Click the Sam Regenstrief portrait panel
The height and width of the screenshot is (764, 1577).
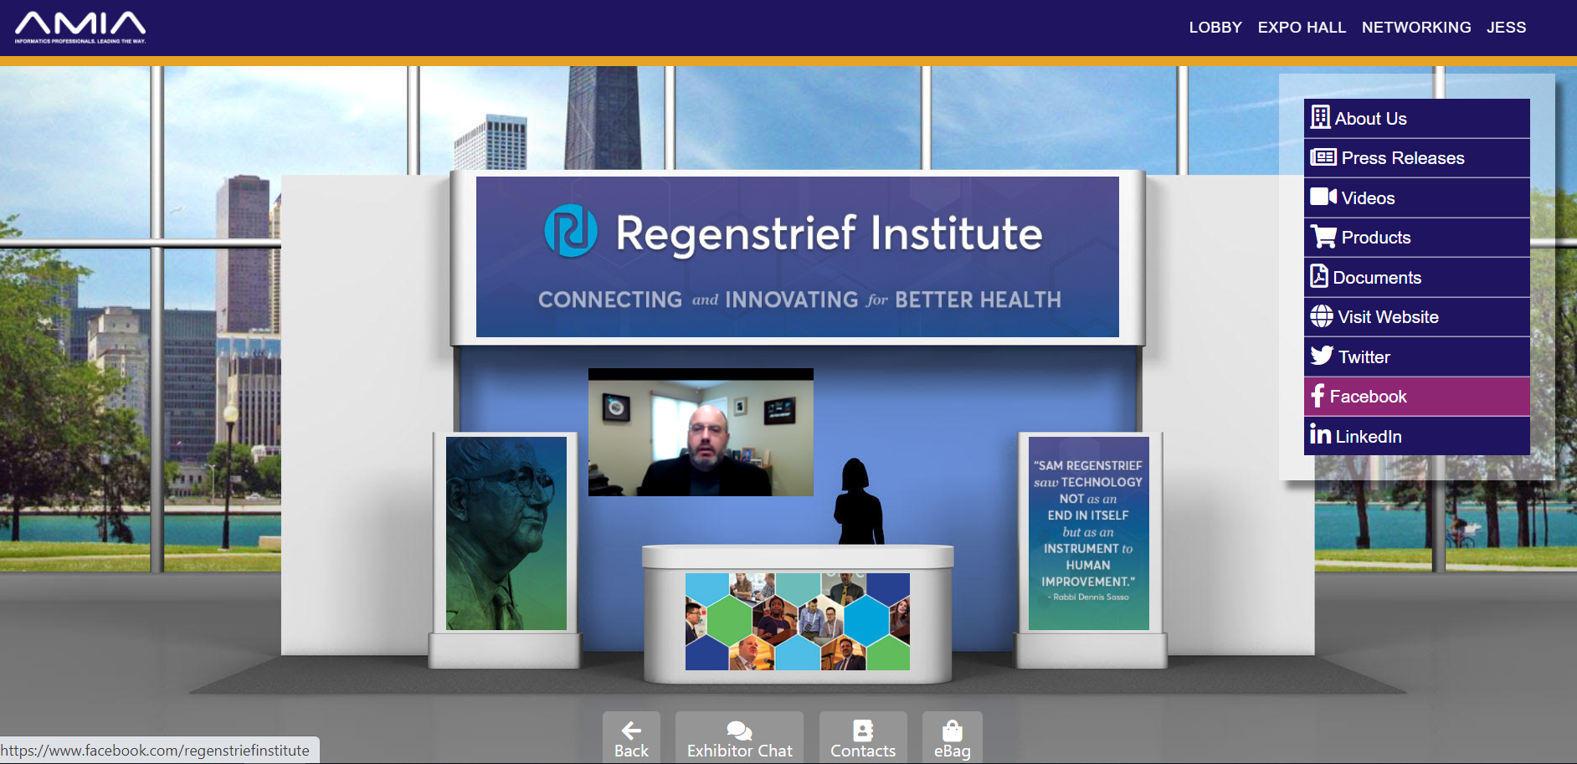(x=506, y=533)
